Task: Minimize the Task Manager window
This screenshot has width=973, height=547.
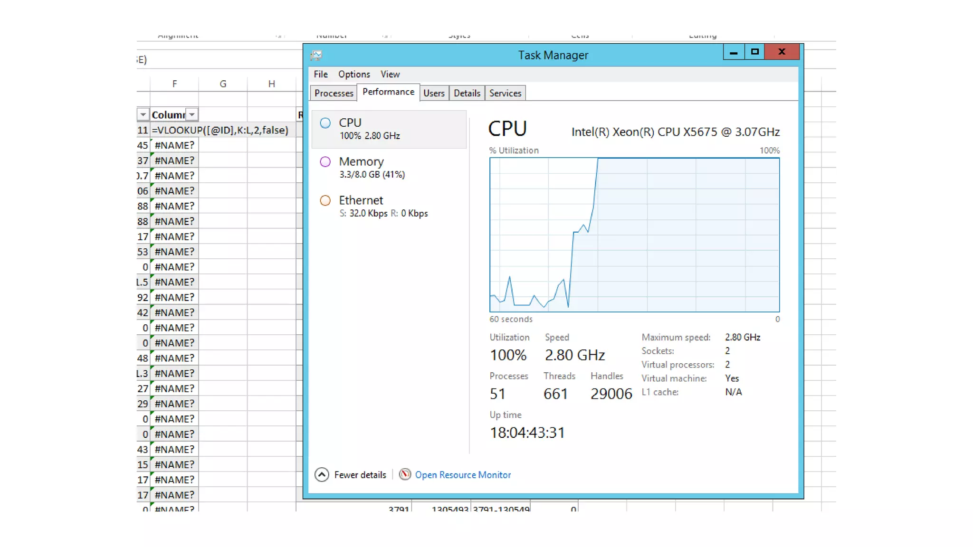Action: tap(734, 52)
